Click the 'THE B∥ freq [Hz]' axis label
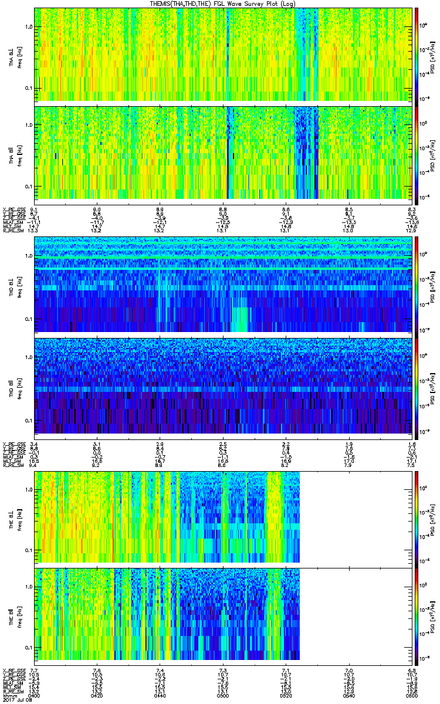This screenshot has height=704, width=440. [15, 616]
